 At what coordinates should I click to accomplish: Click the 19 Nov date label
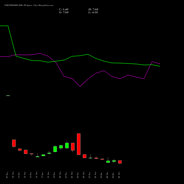54,175
